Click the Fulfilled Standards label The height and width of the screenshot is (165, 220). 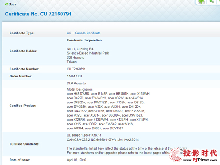pos(24,144)
